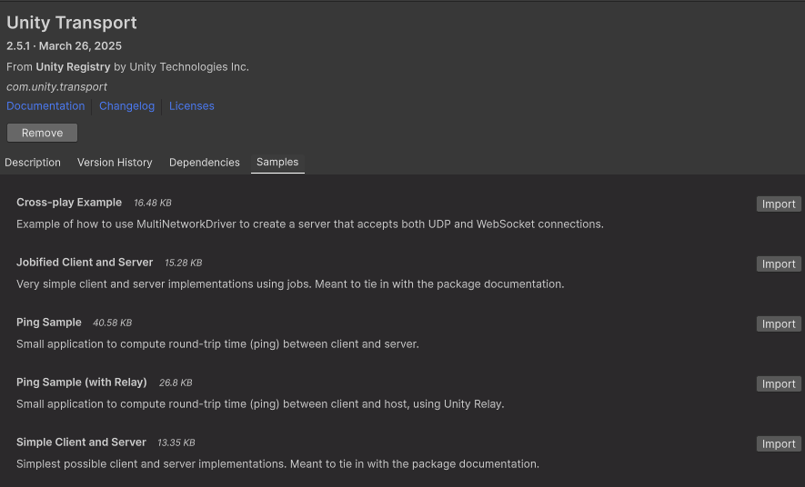
Task: Switch to the Version History tab
Action: (115, 163)
